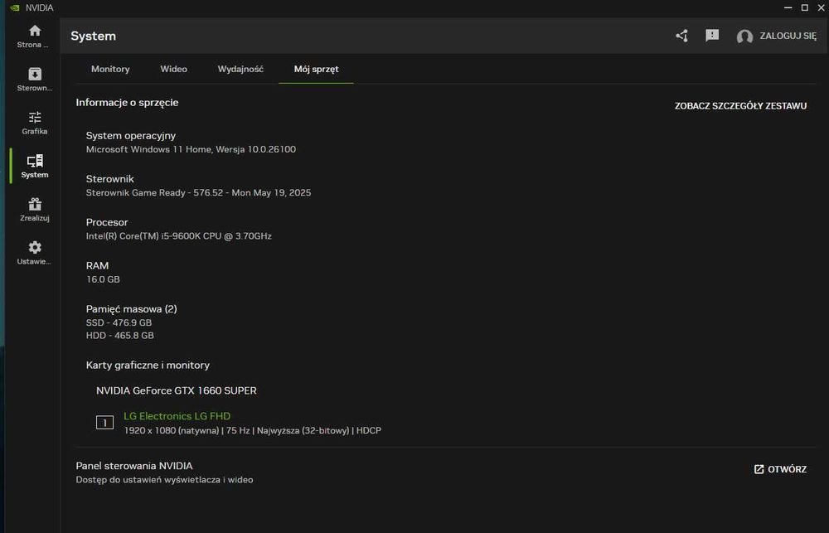Click the LG Electronics LG FHD link

coord(177,416)
